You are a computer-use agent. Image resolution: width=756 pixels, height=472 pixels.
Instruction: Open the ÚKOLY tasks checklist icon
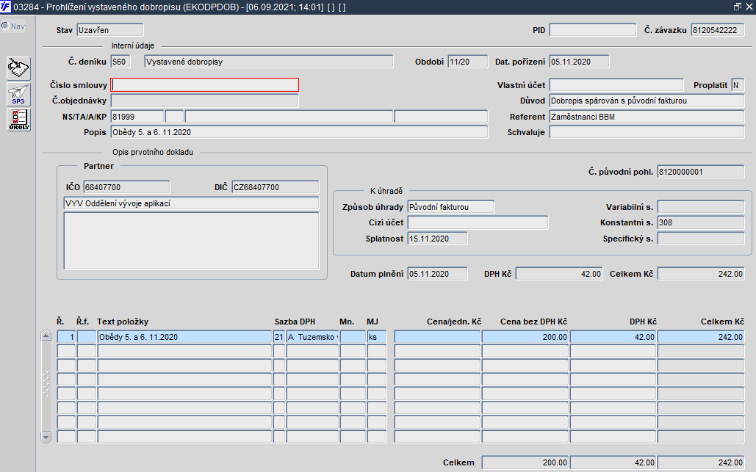coord(18,120)
